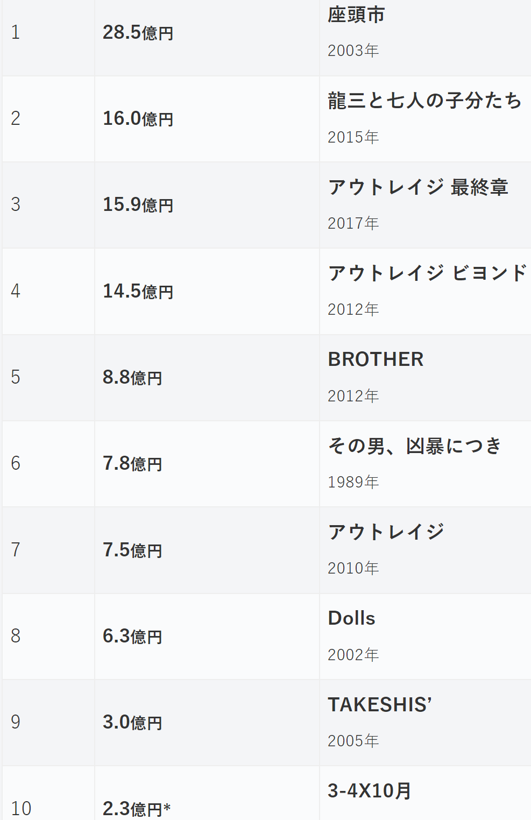Click the rank number 10 cell

pos(21,809)
